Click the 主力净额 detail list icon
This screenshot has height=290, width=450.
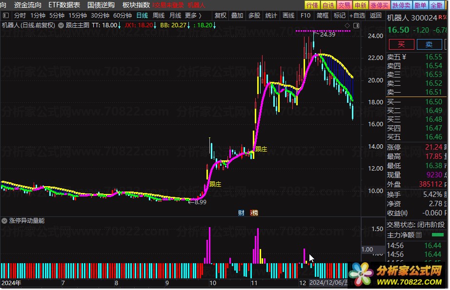(x=419, y=235)
